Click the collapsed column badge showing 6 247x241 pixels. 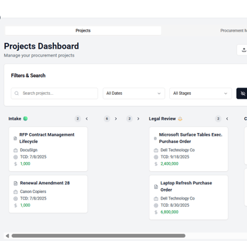[107, 119]
